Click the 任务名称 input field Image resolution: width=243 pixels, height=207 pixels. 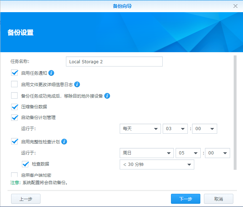114,61
